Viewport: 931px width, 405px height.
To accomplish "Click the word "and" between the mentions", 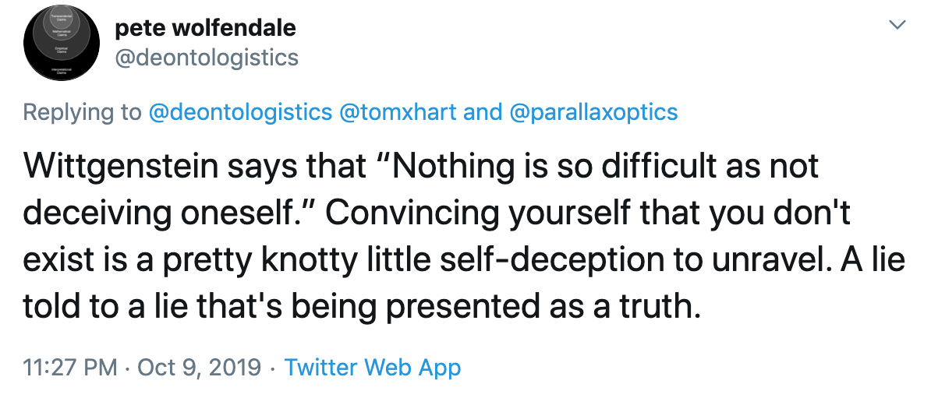I will pyautogui.click(x=483, y=112).
